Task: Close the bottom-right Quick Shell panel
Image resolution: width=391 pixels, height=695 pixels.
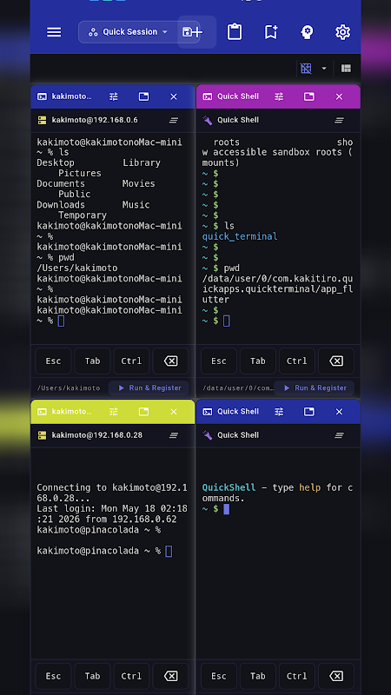Action: [339, 412]
